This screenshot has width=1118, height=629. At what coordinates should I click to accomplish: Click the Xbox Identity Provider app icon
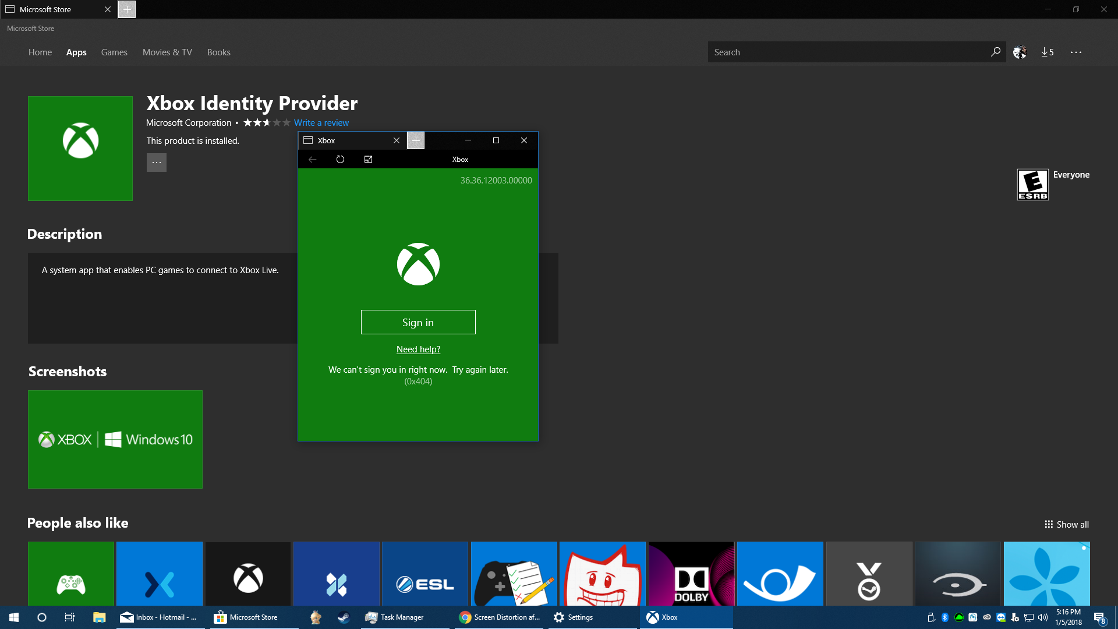click(x=80, y=149)
